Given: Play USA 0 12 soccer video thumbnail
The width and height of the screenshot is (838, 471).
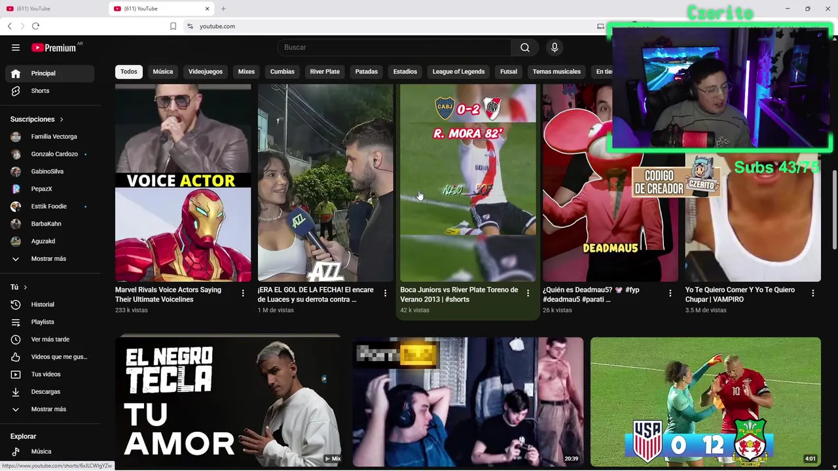Looking at the screenshot, I should click(705, 401).
